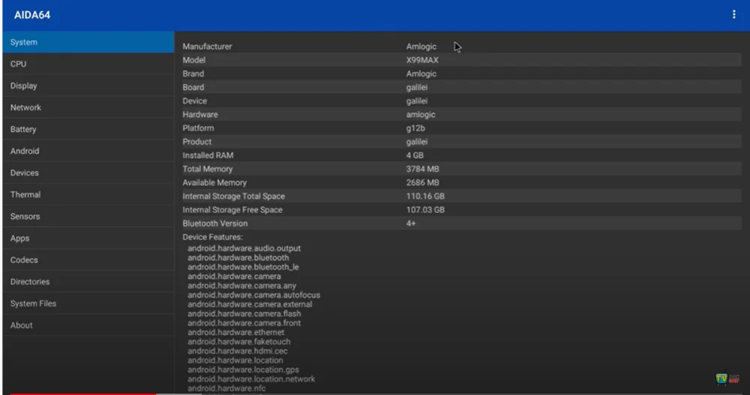This screenshot has width=750, height=395.
Task: Click the android.hardware.faketouch entry
Action: coord(238,342)
